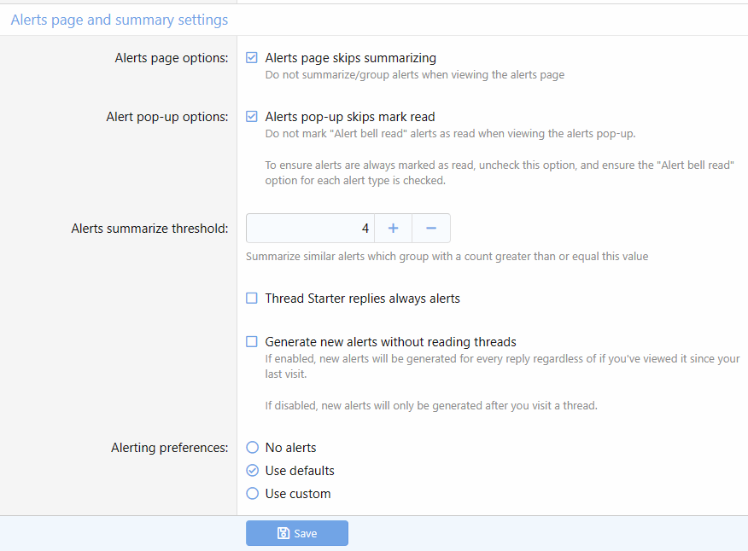
Task: Choose the Use defaults radio option
Action: (252, 471)
